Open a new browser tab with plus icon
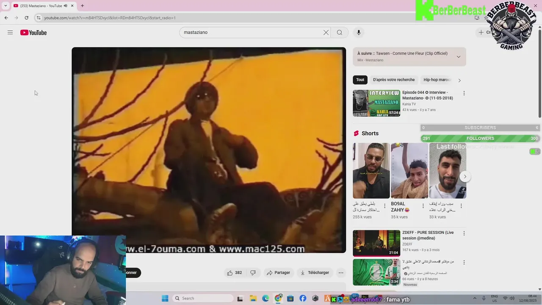Viewport: 542px width, 305px height. point(82,6)
